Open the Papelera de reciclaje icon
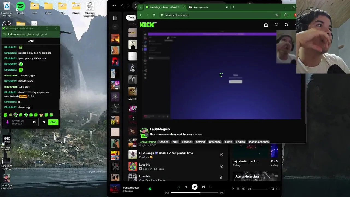The width and height of the screenshot is (350, 197). [x=7, y=9]
